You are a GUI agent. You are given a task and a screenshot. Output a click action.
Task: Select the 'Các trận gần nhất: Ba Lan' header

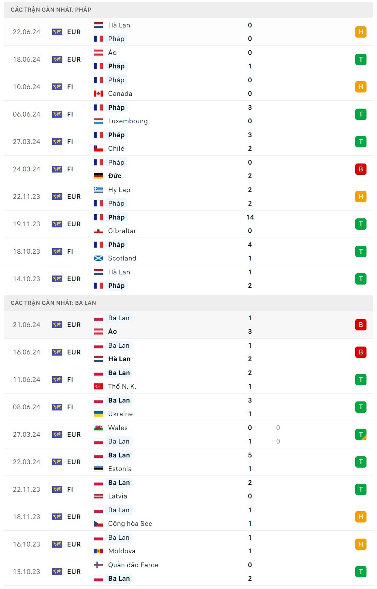click(x=53, y=303)
